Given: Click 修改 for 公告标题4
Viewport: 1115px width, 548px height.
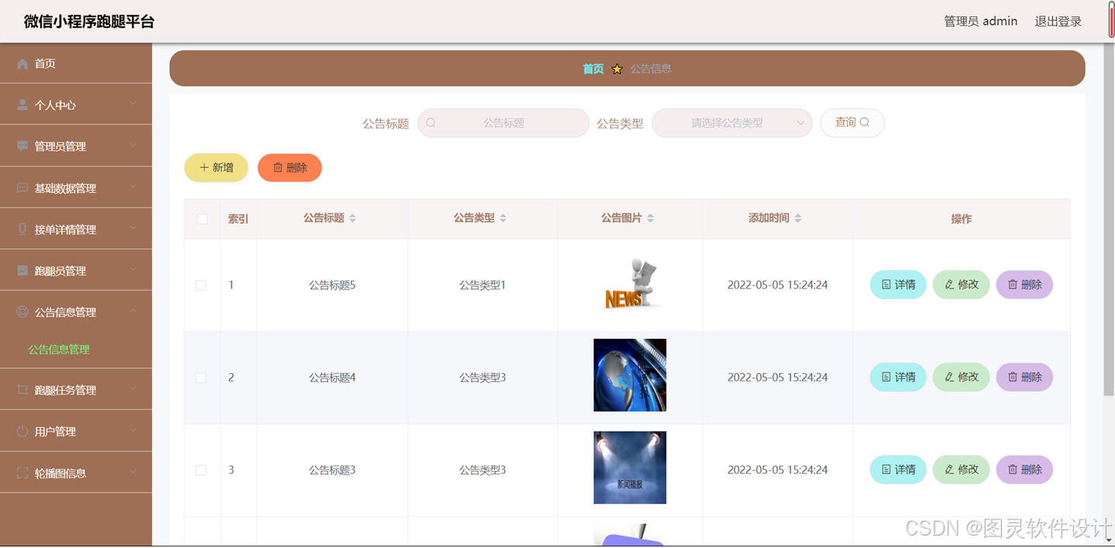Looking at the screenshot, I should 961,377.
